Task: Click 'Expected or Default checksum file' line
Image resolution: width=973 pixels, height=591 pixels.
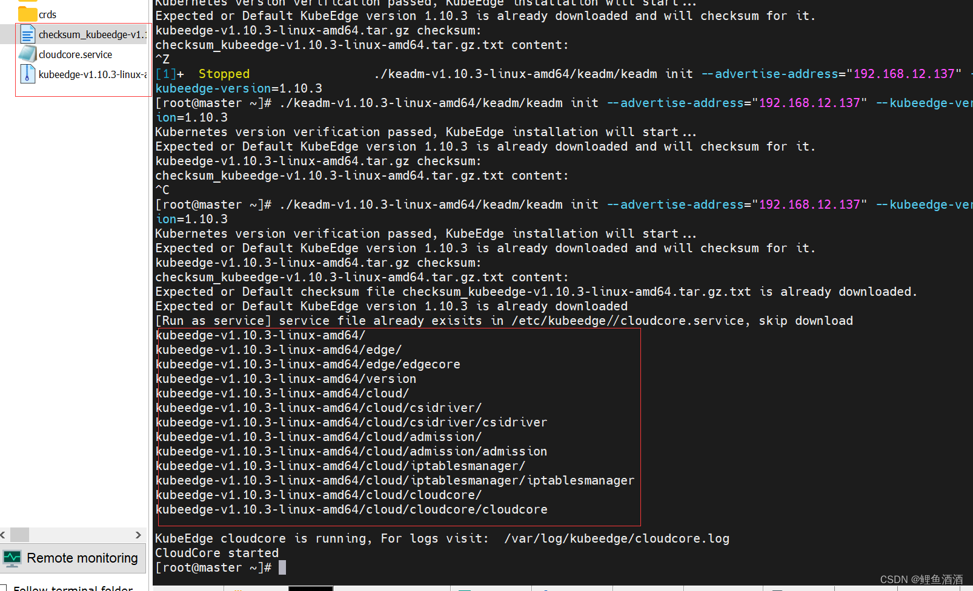Action: click(537, 292)
